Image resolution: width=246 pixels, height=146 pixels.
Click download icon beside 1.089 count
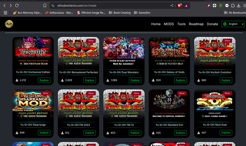click(x=108, y=80)
